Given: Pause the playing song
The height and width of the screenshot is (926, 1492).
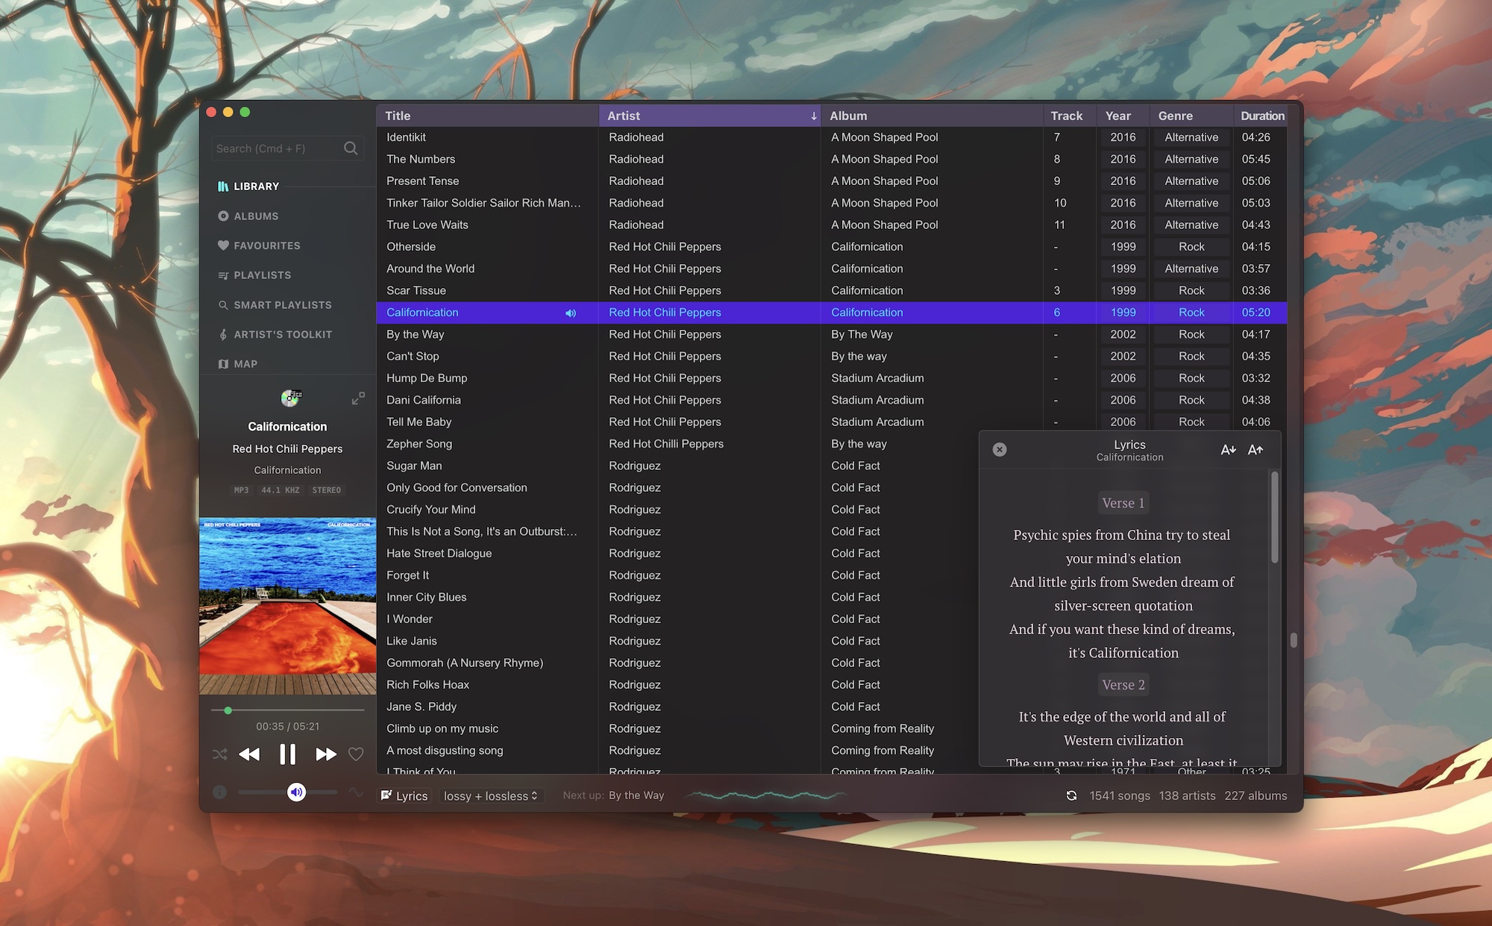Looking at the screenshot, I should (x=287, y=754).
